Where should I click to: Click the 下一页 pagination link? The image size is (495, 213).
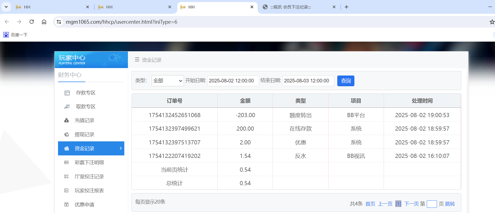tap(411, 204)
